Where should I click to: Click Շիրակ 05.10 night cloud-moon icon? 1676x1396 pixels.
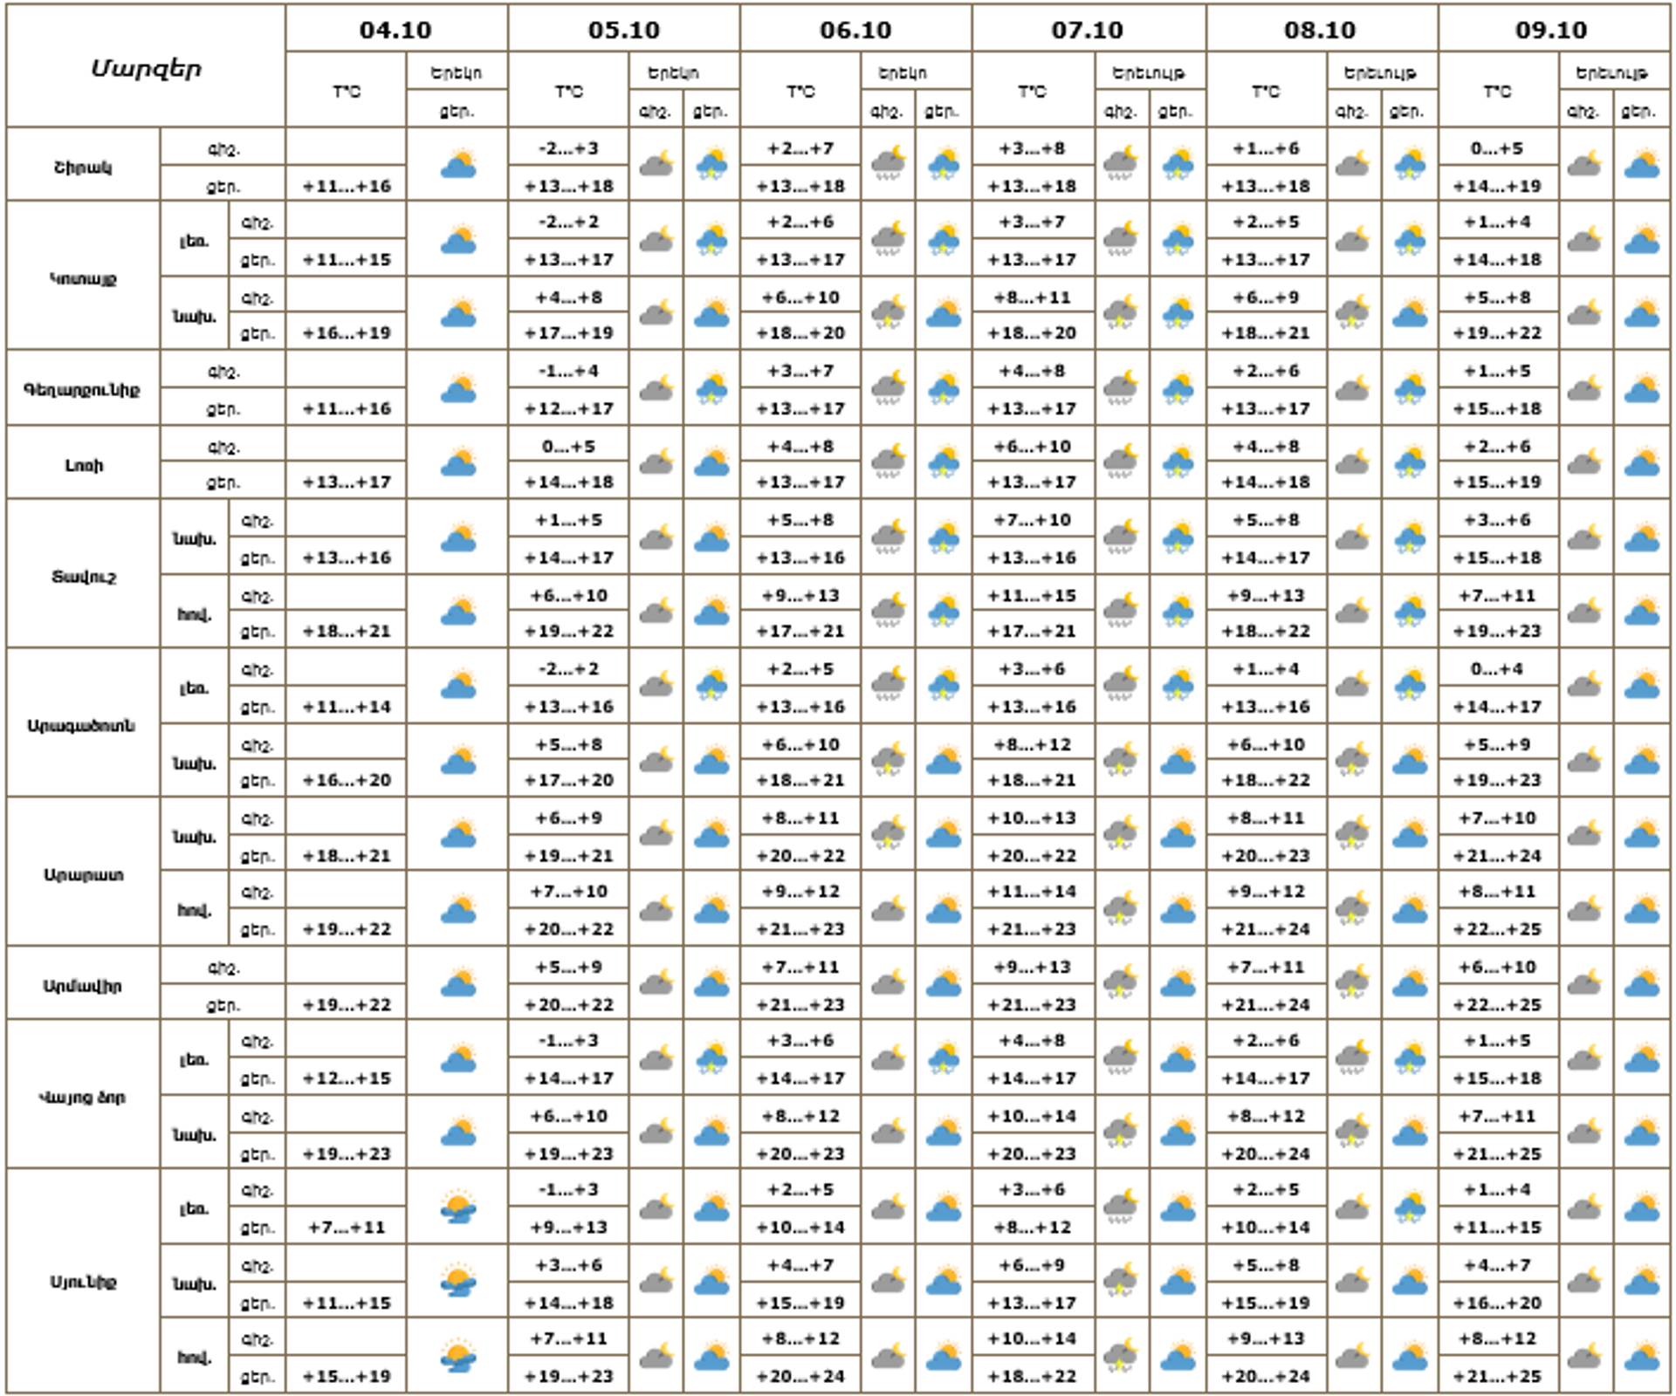point(656,164)
